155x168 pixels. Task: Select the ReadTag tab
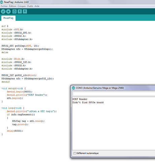coord(8,18)
